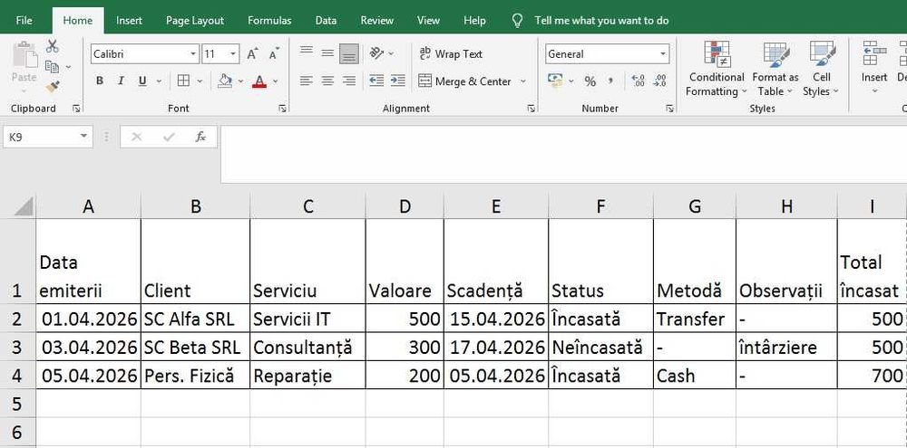Increase font size with large A icon
Viewport: 907px width, 448px height.
[252, 53]
